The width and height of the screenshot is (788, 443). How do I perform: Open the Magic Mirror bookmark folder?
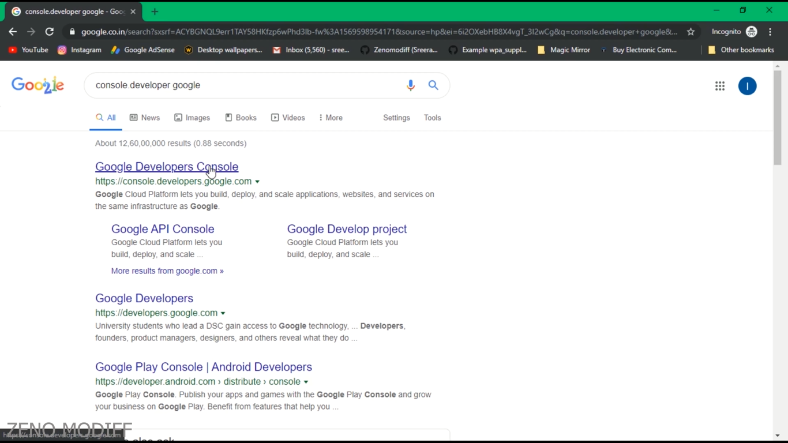tap(564, 50)
